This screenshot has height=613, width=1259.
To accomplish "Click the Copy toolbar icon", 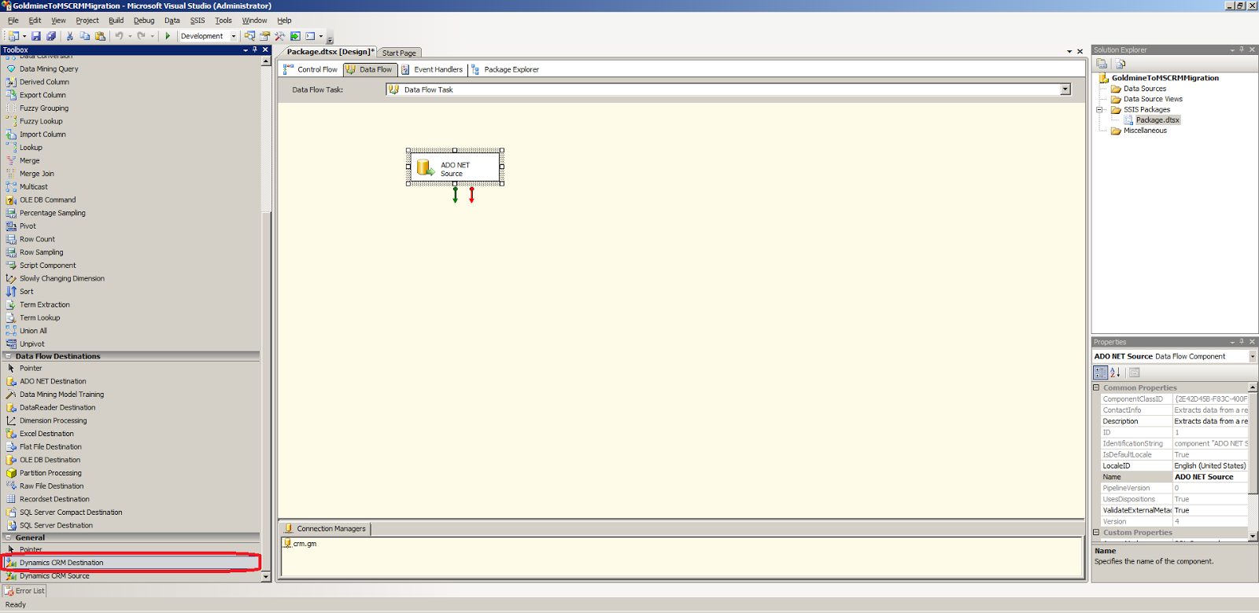I will pyautogui.click(x=85, y=36).
